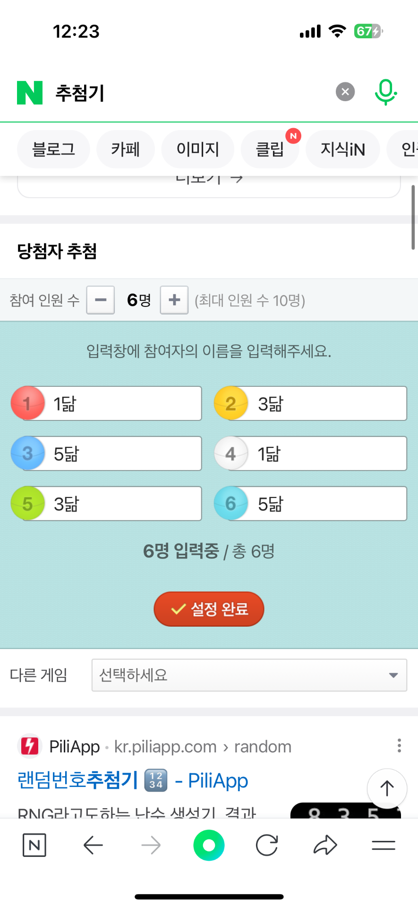
Task: Increase participant count with plus button
Action: click(x=174, y=300)
